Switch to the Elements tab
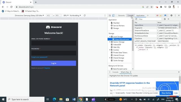 coord(121,16)
